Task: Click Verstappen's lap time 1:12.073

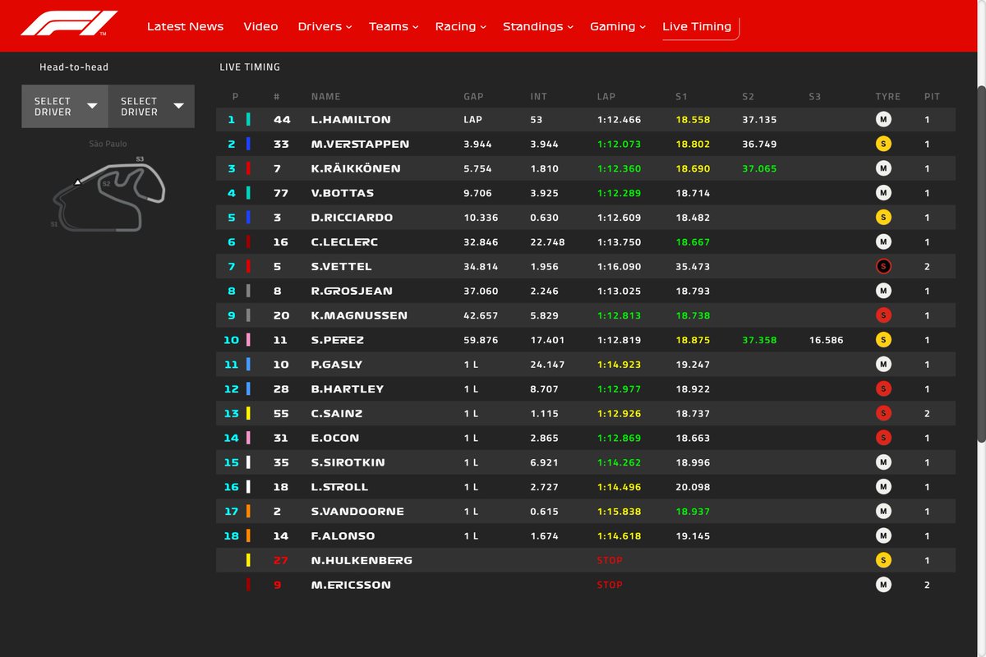Action: [619, 144]
